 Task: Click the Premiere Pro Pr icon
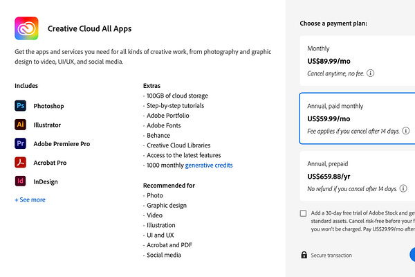click(20, 143)
